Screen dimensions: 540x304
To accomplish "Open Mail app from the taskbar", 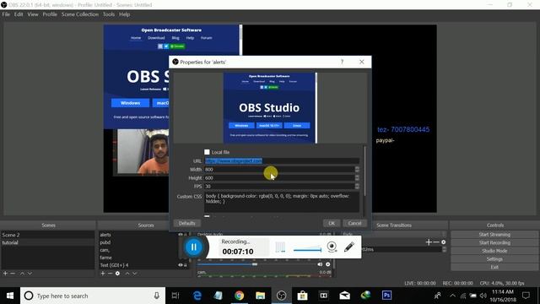I will [x=344, y=296].
